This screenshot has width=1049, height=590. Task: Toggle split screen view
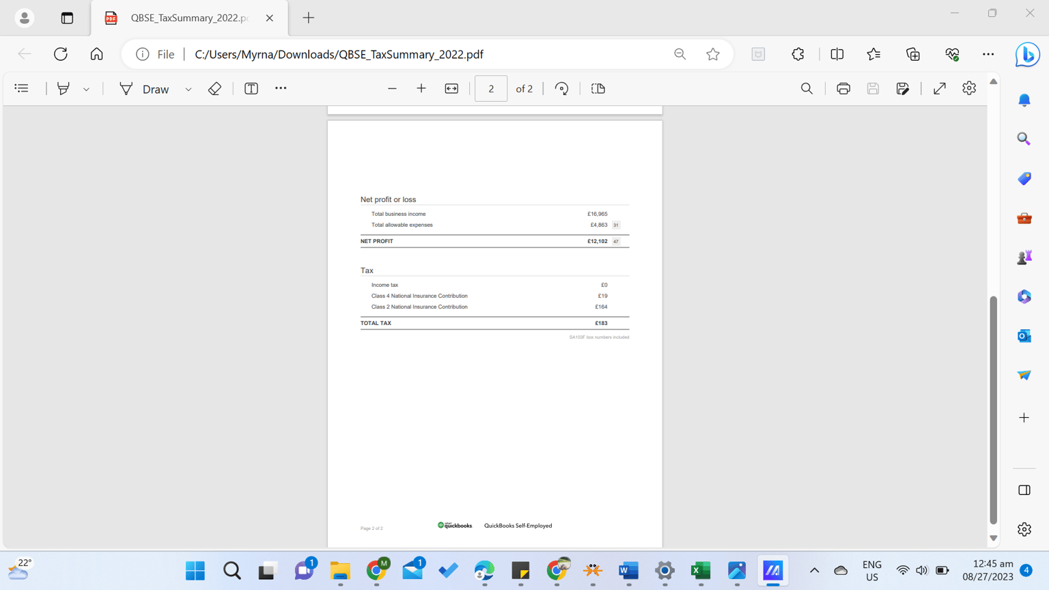pos(837,54)
